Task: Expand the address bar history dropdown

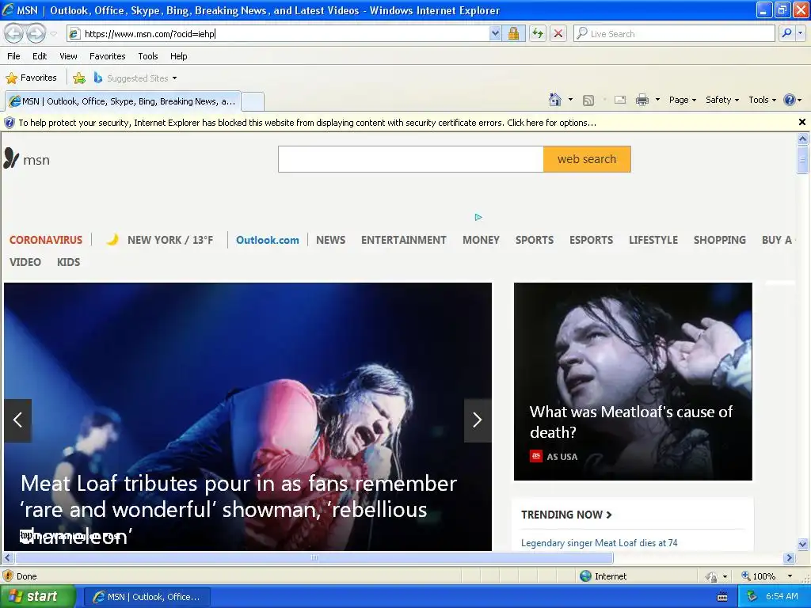Action: tap(495, 33)
